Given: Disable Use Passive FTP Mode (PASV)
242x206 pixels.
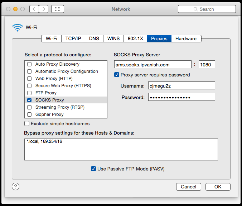Looking at the screenshot, I should coord(93,169).
